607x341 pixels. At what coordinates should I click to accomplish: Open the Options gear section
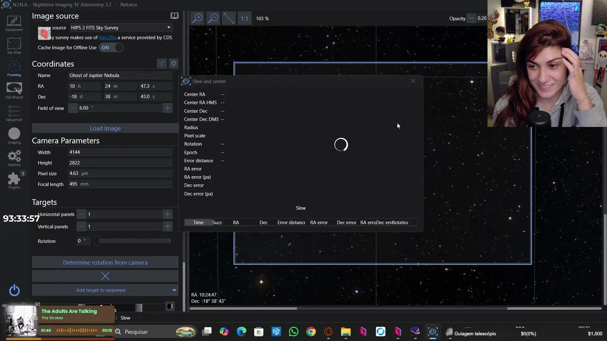click(x=14, y=158)
